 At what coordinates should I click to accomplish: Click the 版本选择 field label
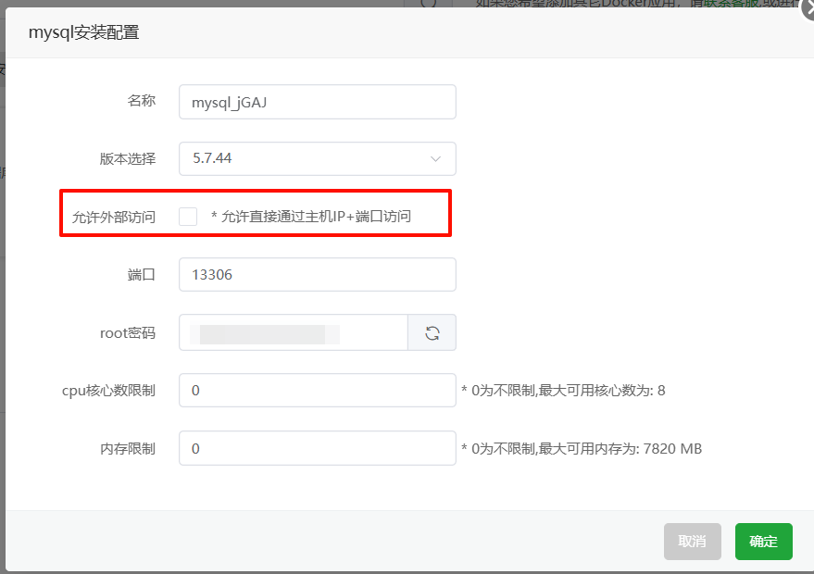[x=130, y=158]
